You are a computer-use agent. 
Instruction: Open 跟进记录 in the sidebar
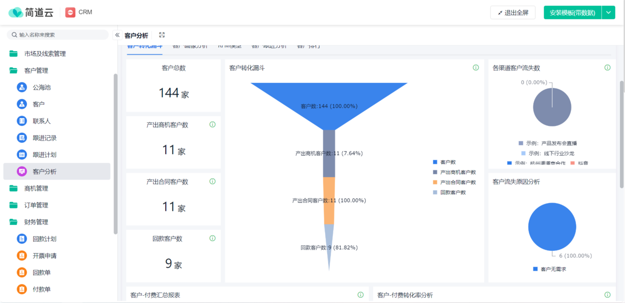pyautogui.click(x=57, y=138)
